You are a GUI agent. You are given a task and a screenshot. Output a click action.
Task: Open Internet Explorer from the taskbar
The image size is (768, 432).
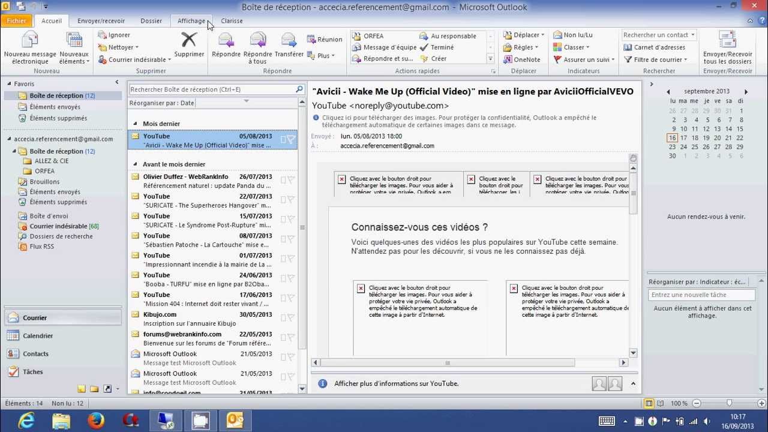(26, 421)
